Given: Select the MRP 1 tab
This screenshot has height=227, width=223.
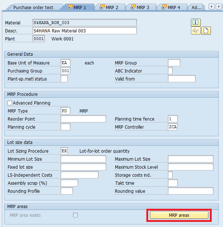Looking at the screenshot, I should coord(77,7).
